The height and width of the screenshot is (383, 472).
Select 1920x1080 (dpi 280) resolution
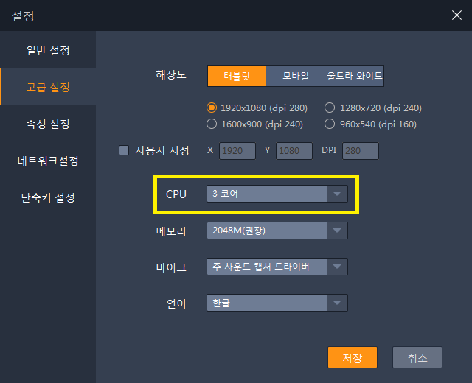coord(212,108)
